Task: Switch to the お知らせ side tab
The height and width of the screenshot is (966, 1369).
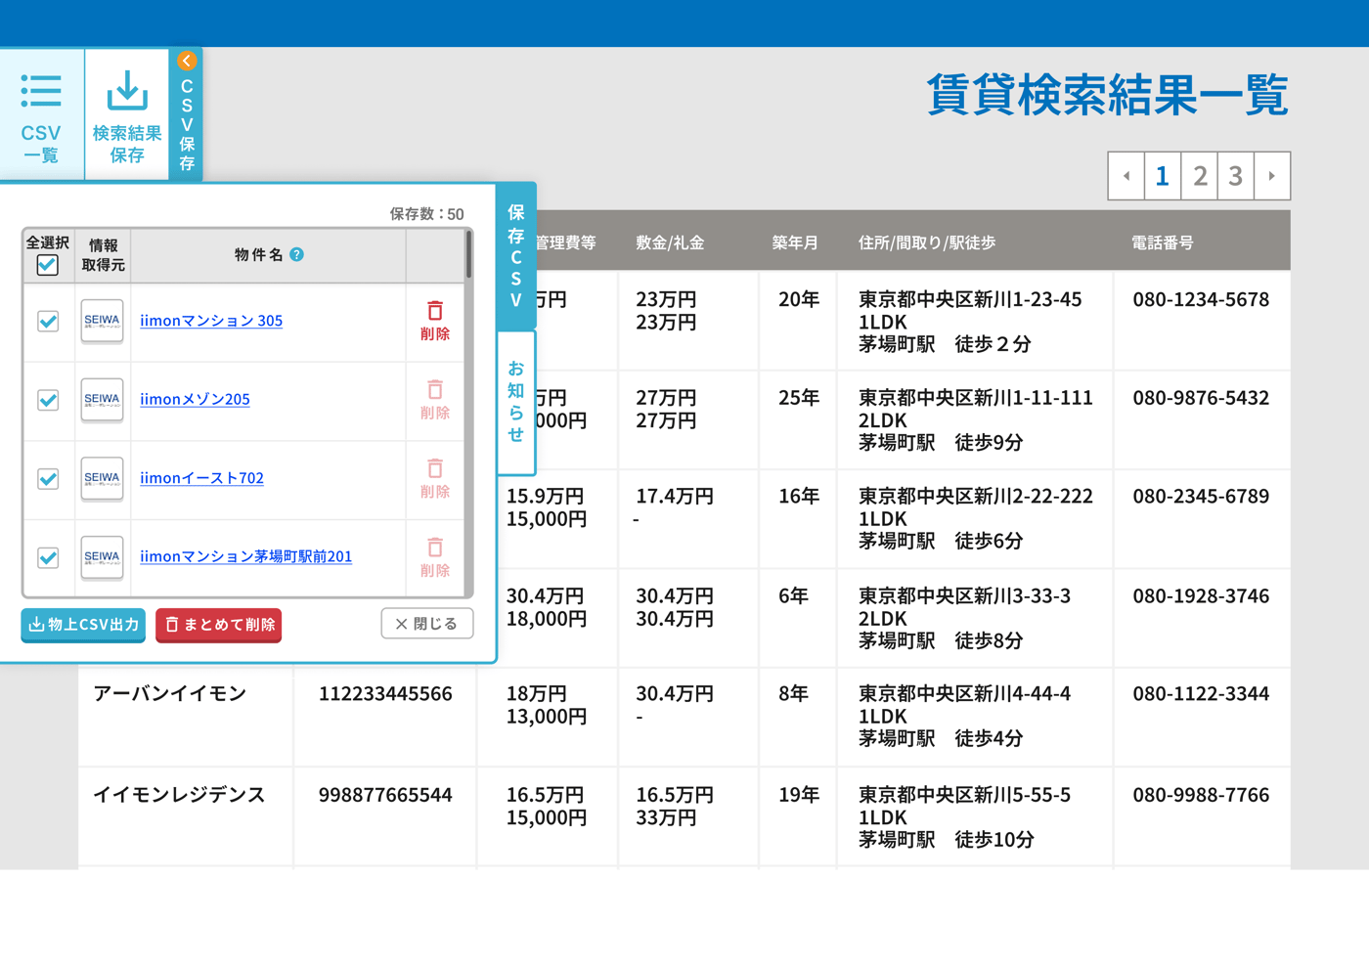Action: tap(516, 402)
